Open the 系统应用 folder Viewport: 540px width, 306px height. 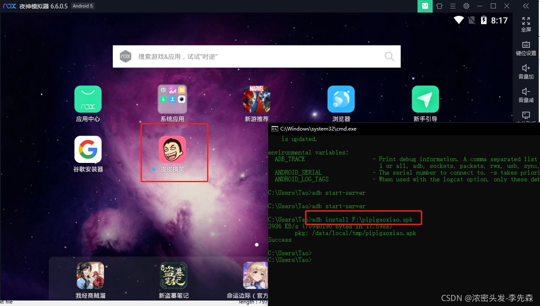[172, 99]
